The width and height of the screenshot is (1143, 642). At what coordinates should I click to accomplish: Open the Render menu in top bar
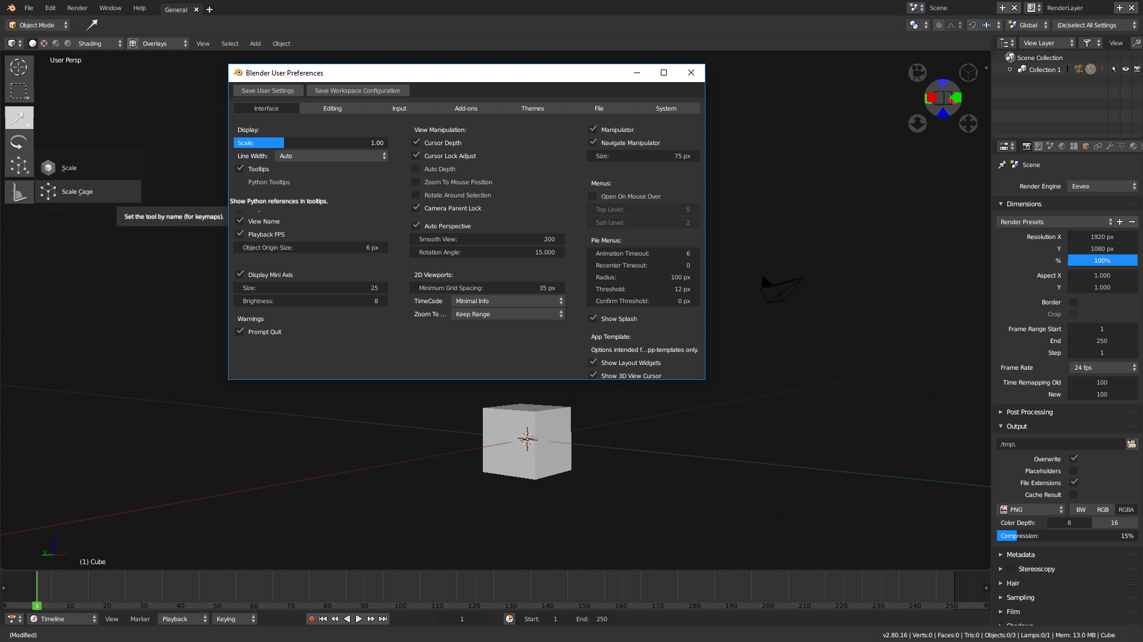point(77,8)
